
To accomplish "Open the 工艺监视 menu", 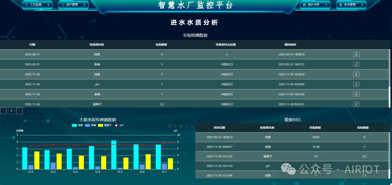I will 37,4.
